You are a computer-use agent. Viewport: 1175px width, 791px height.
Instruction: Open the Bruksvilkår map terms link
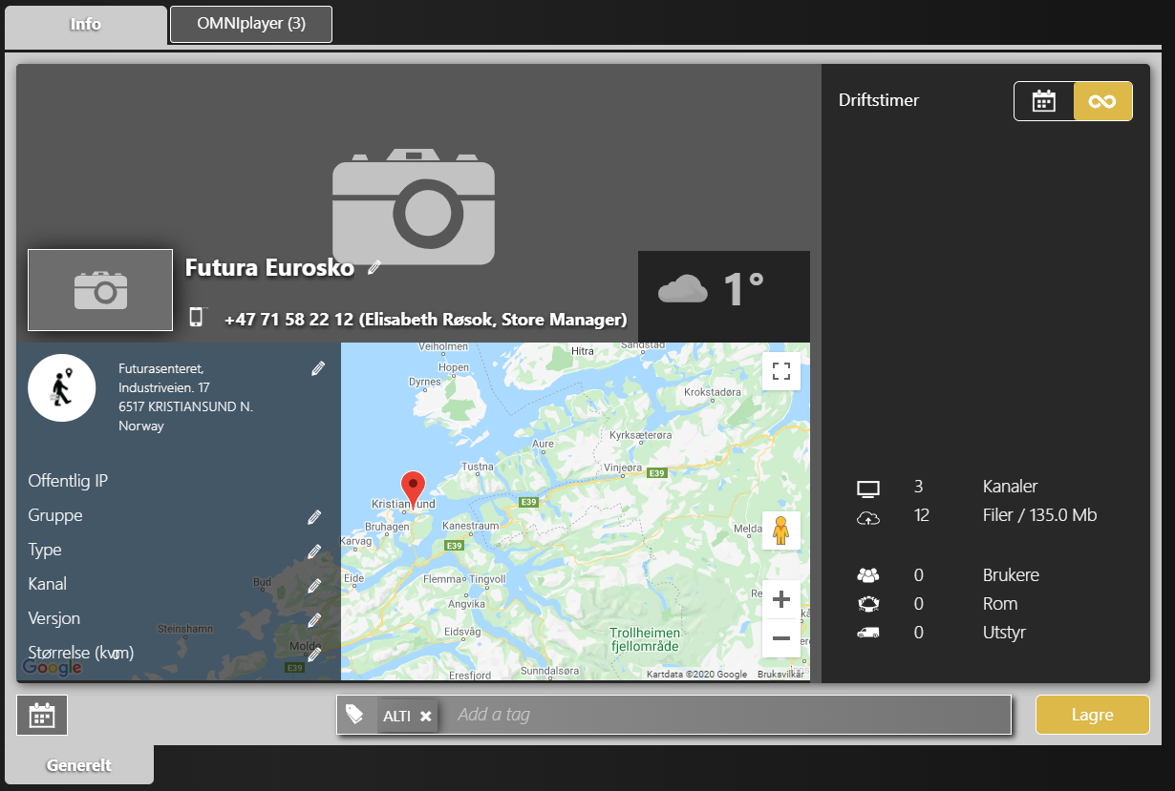click(780, 675)
